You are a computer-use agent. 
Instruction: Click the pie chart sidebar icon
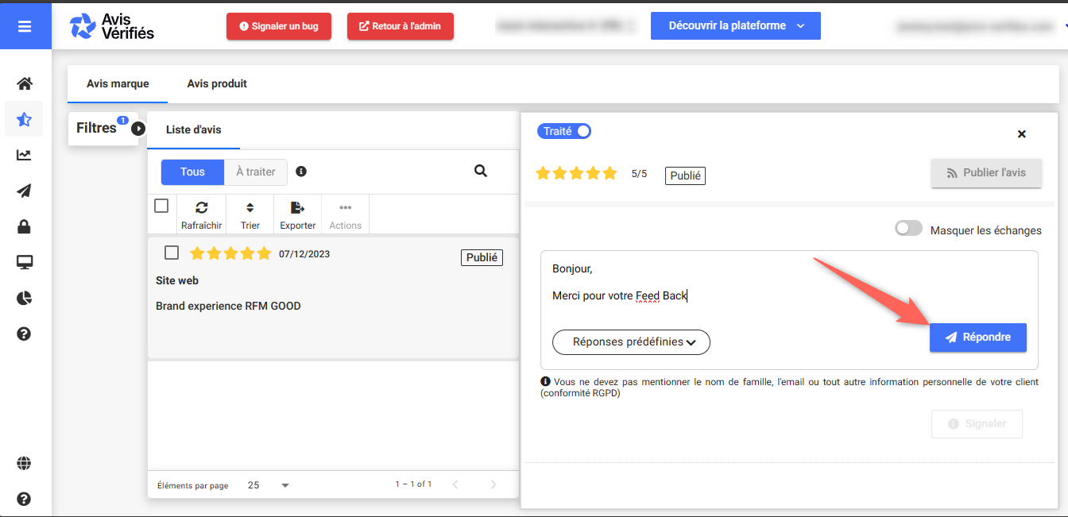[25, 298]
